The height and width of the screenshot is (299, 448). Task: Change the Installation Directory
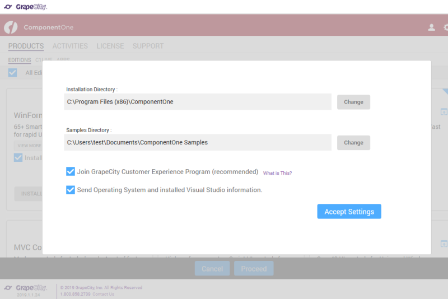[353, 102]
